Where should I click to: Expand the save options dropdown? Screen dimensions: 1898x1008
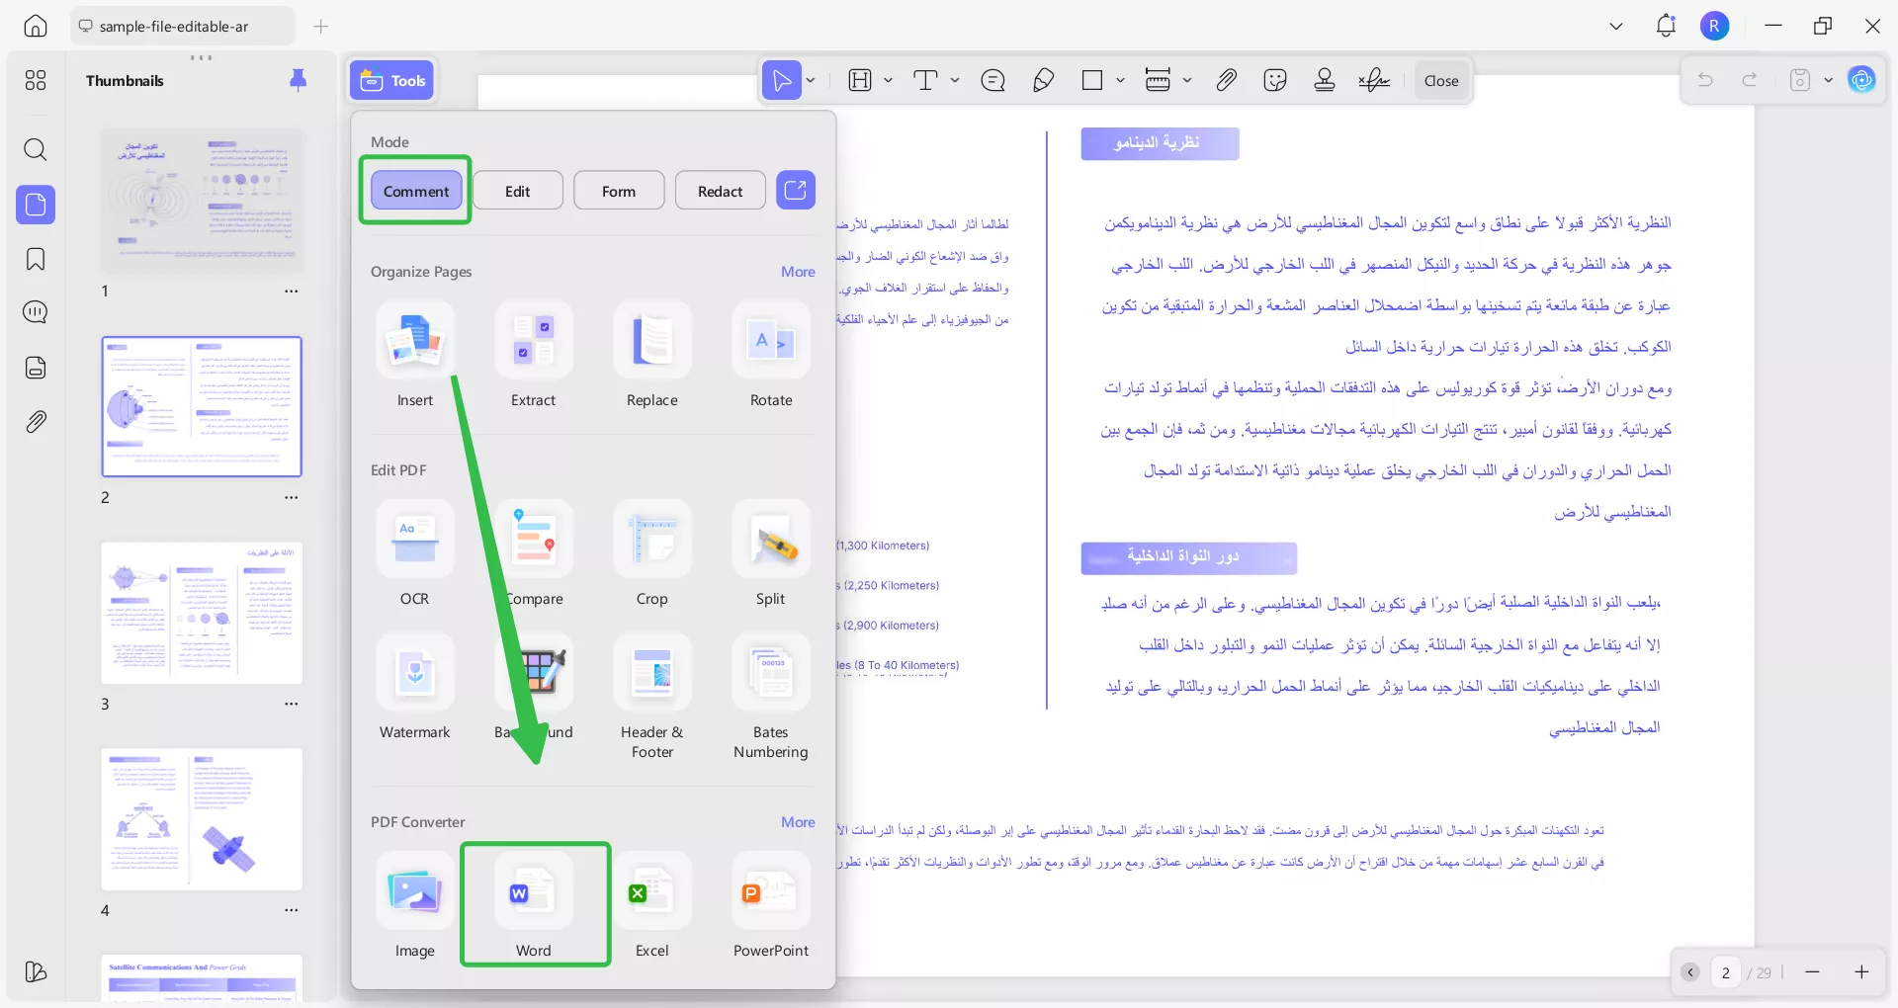click(x=1829, y=80)
